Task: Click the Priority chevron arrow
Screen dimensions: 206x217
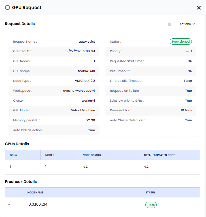Action: click(187, 51)
